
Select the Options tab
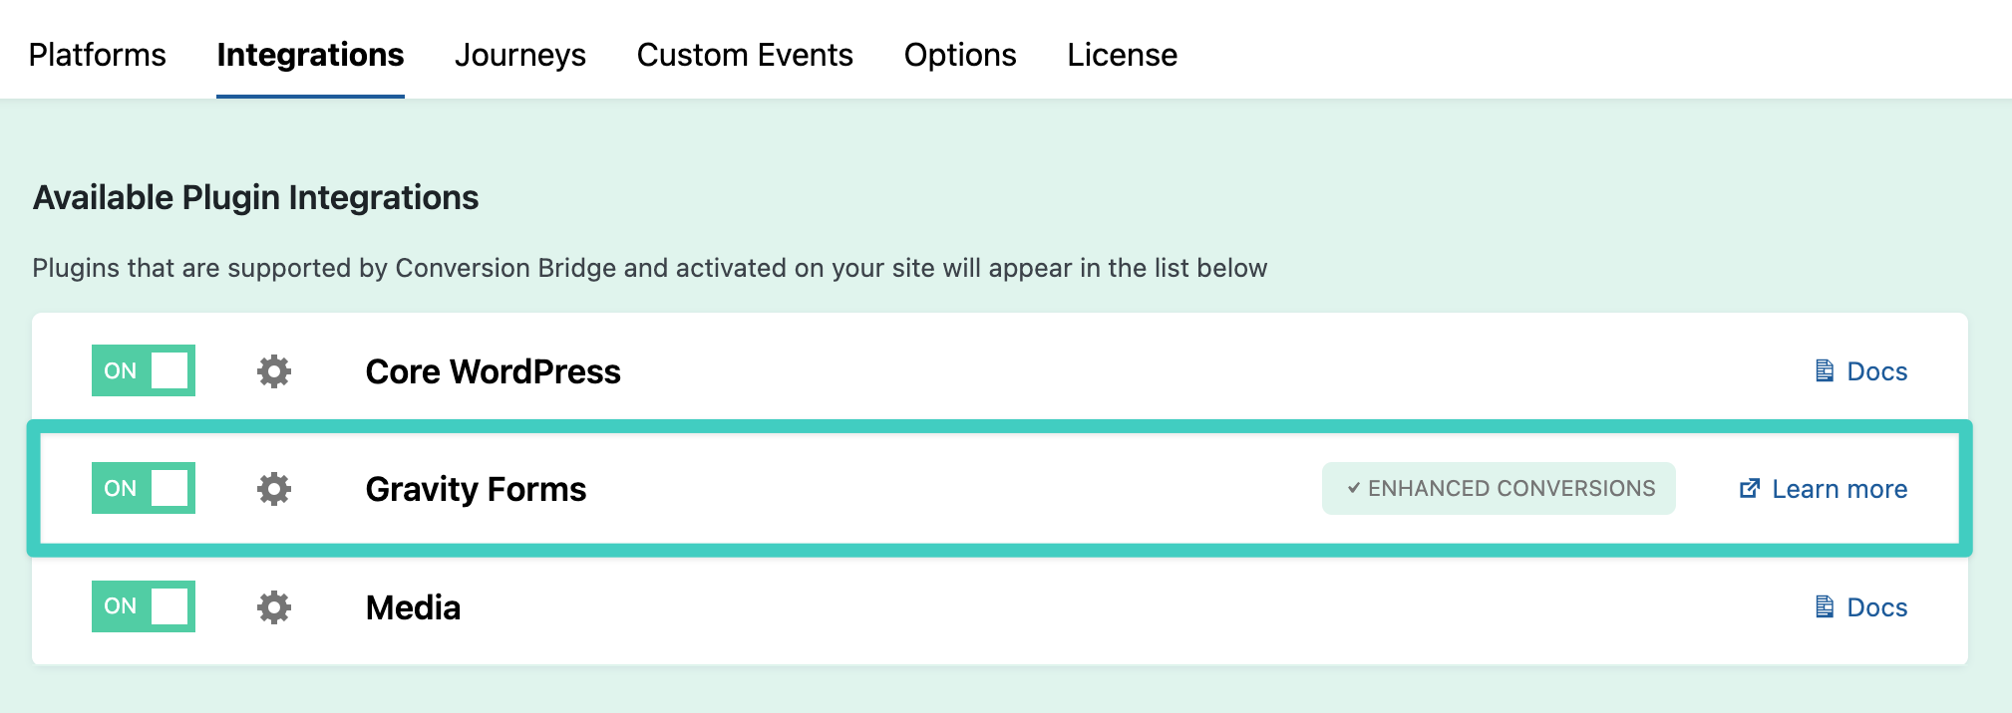pyautogui.click(x=960, y=55)
